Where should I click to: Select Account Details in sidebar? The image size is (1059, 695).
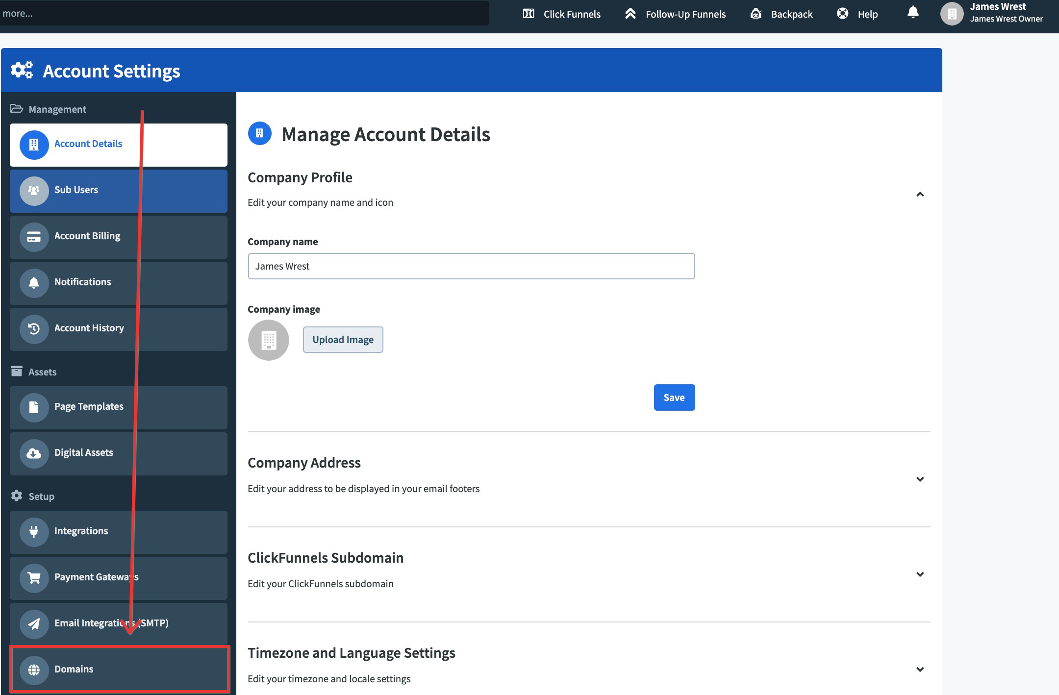[x=119, y=145]
